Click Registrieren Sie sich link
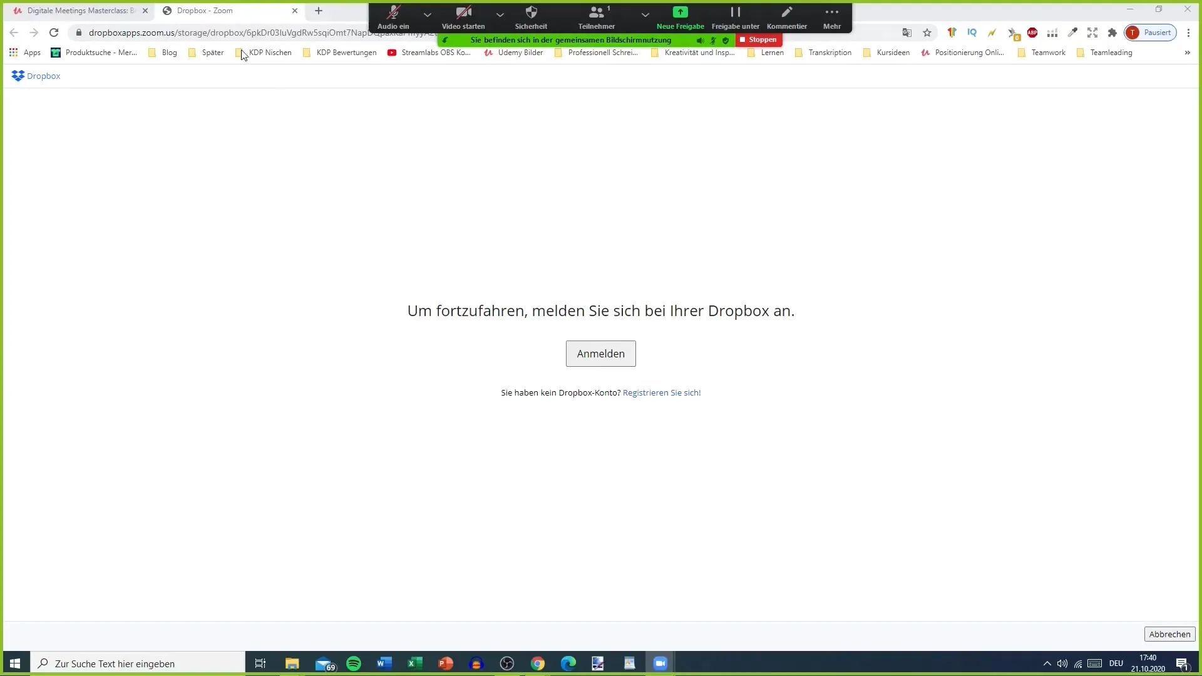Viewport: 1202px width, 676px height. pos(662,393)
